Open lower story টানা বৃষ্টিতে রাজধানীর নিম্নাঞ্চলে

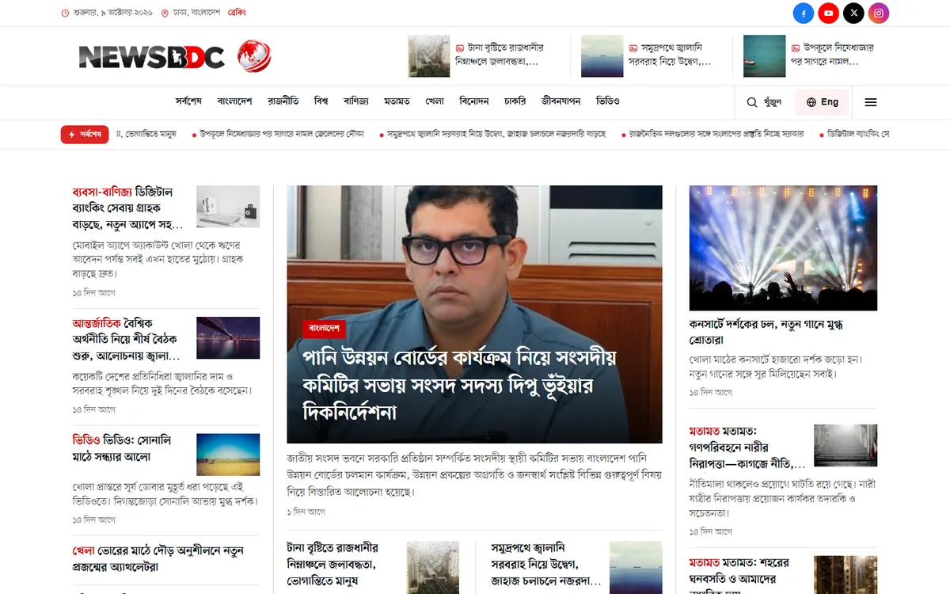333,564
